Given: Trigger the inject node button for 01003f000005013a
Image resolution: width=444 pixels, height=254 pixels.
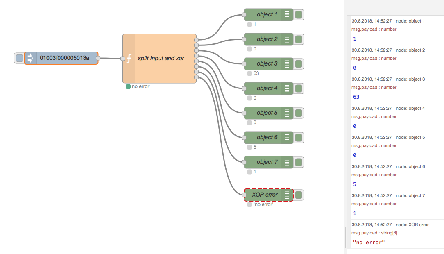Looking at the screenshot, I should click(19, 58).
